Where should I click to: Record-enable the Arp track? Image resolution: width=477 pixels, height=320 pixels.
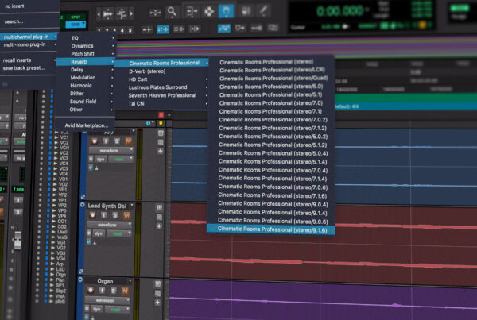point(94,141)
